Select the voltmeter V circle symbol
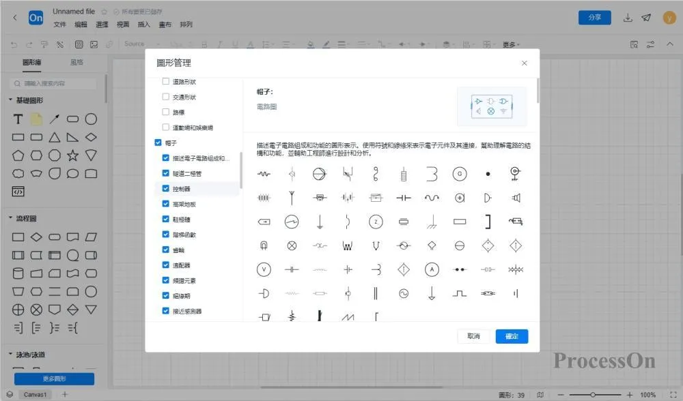 (264, 269)
